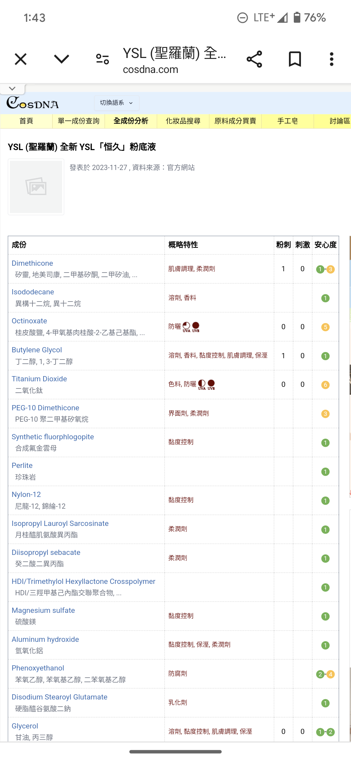Viewport: 351px width, 762px height.
Task: Click the CosDNA logo
Action: [x=32, y=103]
